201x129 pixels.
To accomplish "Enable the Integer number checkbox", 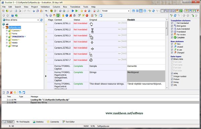I will coord(172,76).
